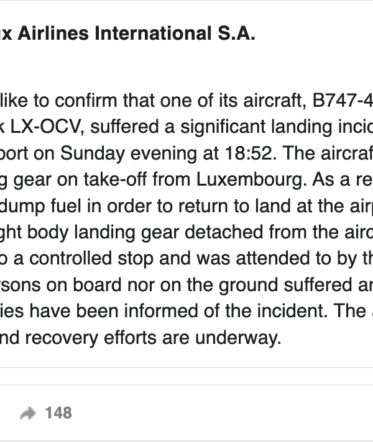Click the Airlines International S.A. heading
373x442 pixels.
click(x=136, y=34)
